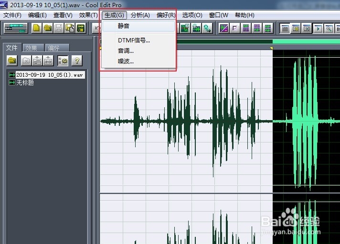Click the edit waveform organizer icon

48,61
